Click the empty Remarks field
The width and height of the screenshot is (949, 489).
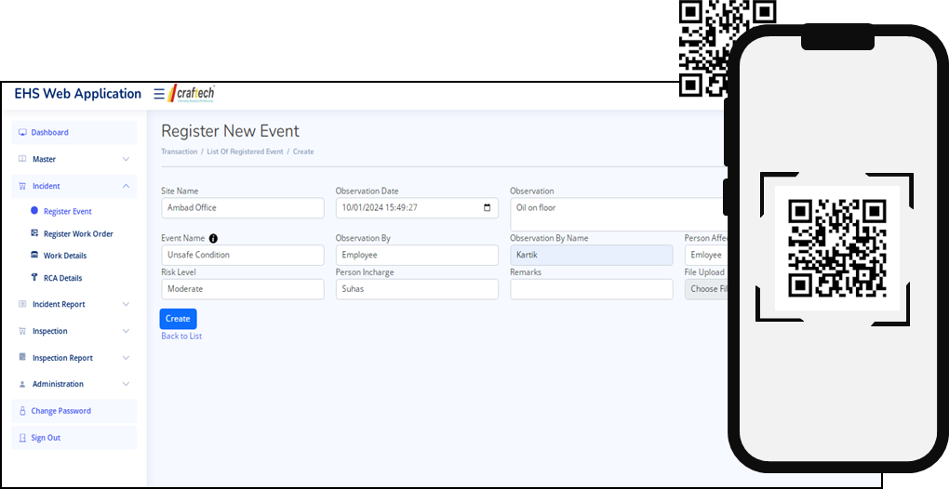click(x=592, y=289)
